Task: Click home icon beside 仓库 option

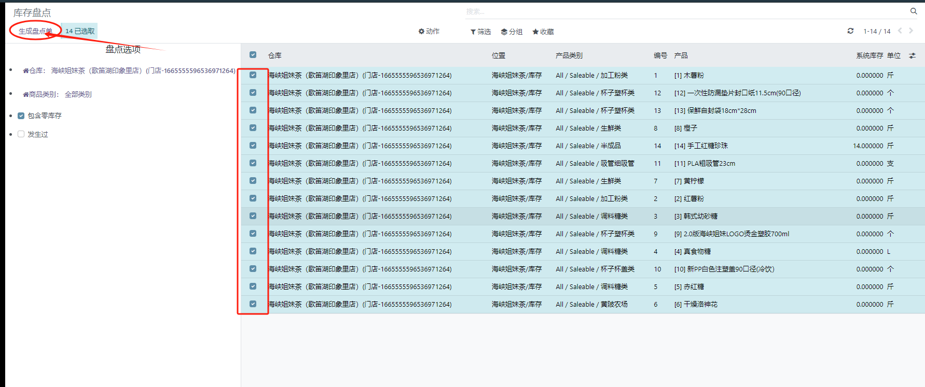Action: pos(25,71)
